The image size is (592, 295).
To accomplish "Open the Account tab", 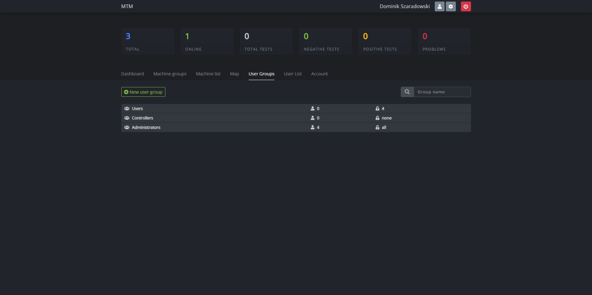I will coord(319,74).
